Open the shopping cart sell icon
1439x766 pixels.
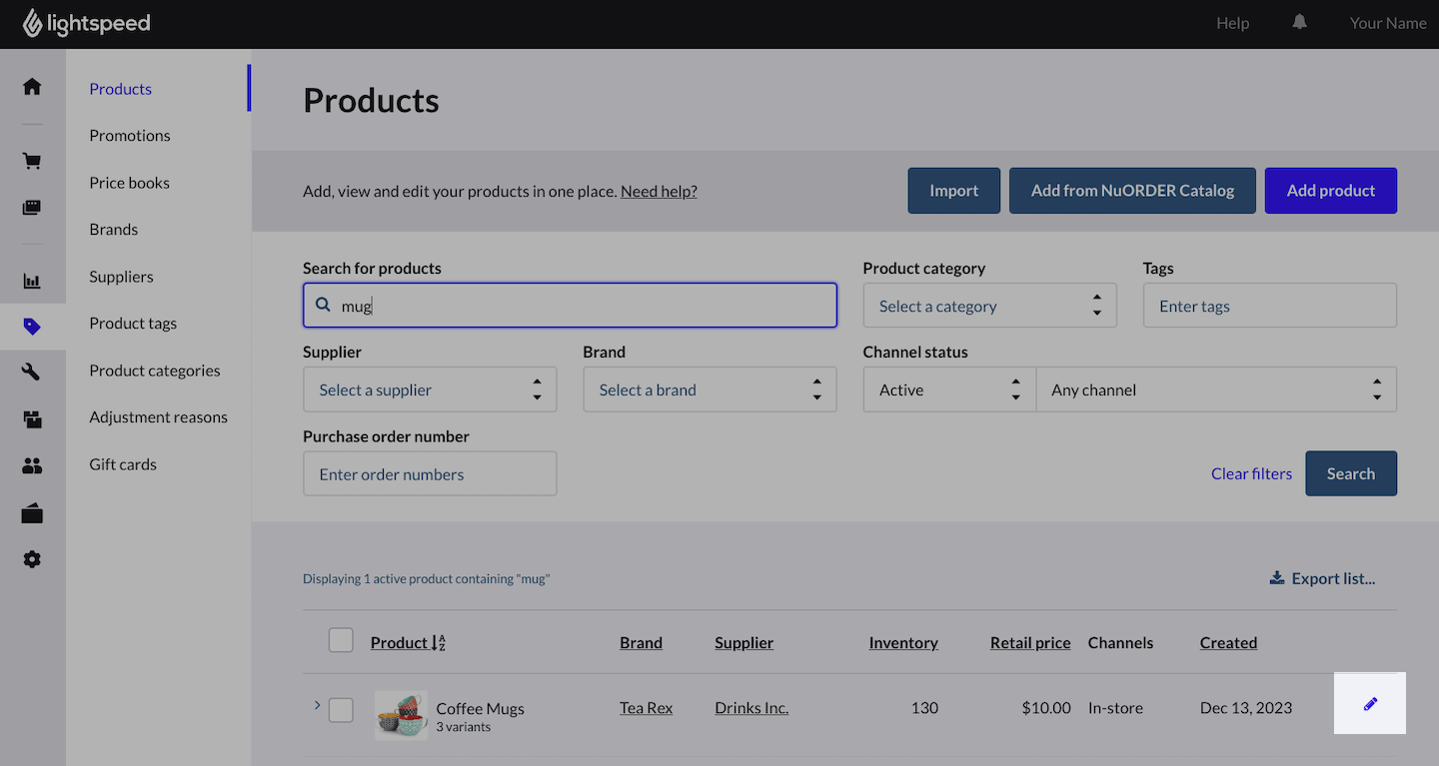pos(32,162)
